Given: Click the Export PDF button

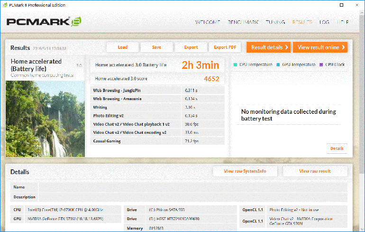Looking at the screenshot, I should click(225, 47).
